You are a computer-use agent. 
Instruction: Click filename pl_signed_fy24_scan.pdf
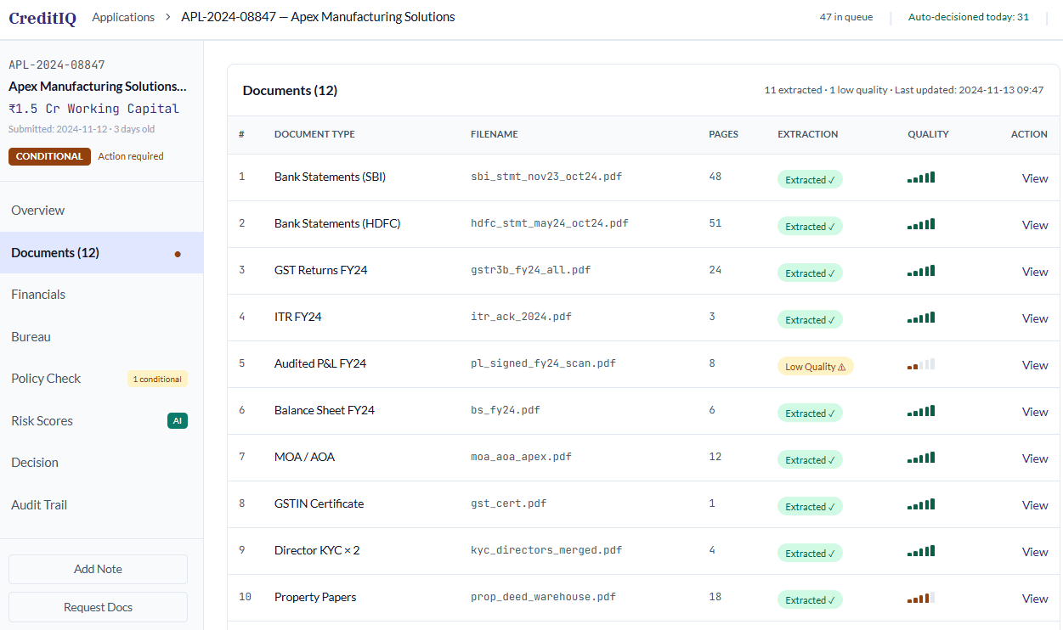point(543,363)
